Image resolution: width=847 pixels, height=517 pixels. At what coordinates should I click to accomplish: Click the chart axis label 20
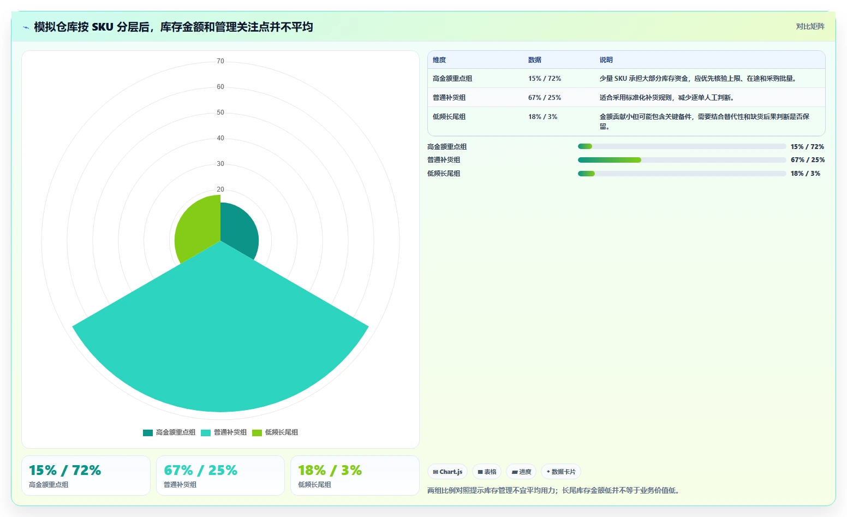click(220, 189)
